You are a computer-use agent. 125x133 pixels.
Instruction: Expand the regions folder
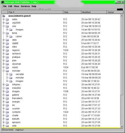pyautogui.click(x=4, y=50)
